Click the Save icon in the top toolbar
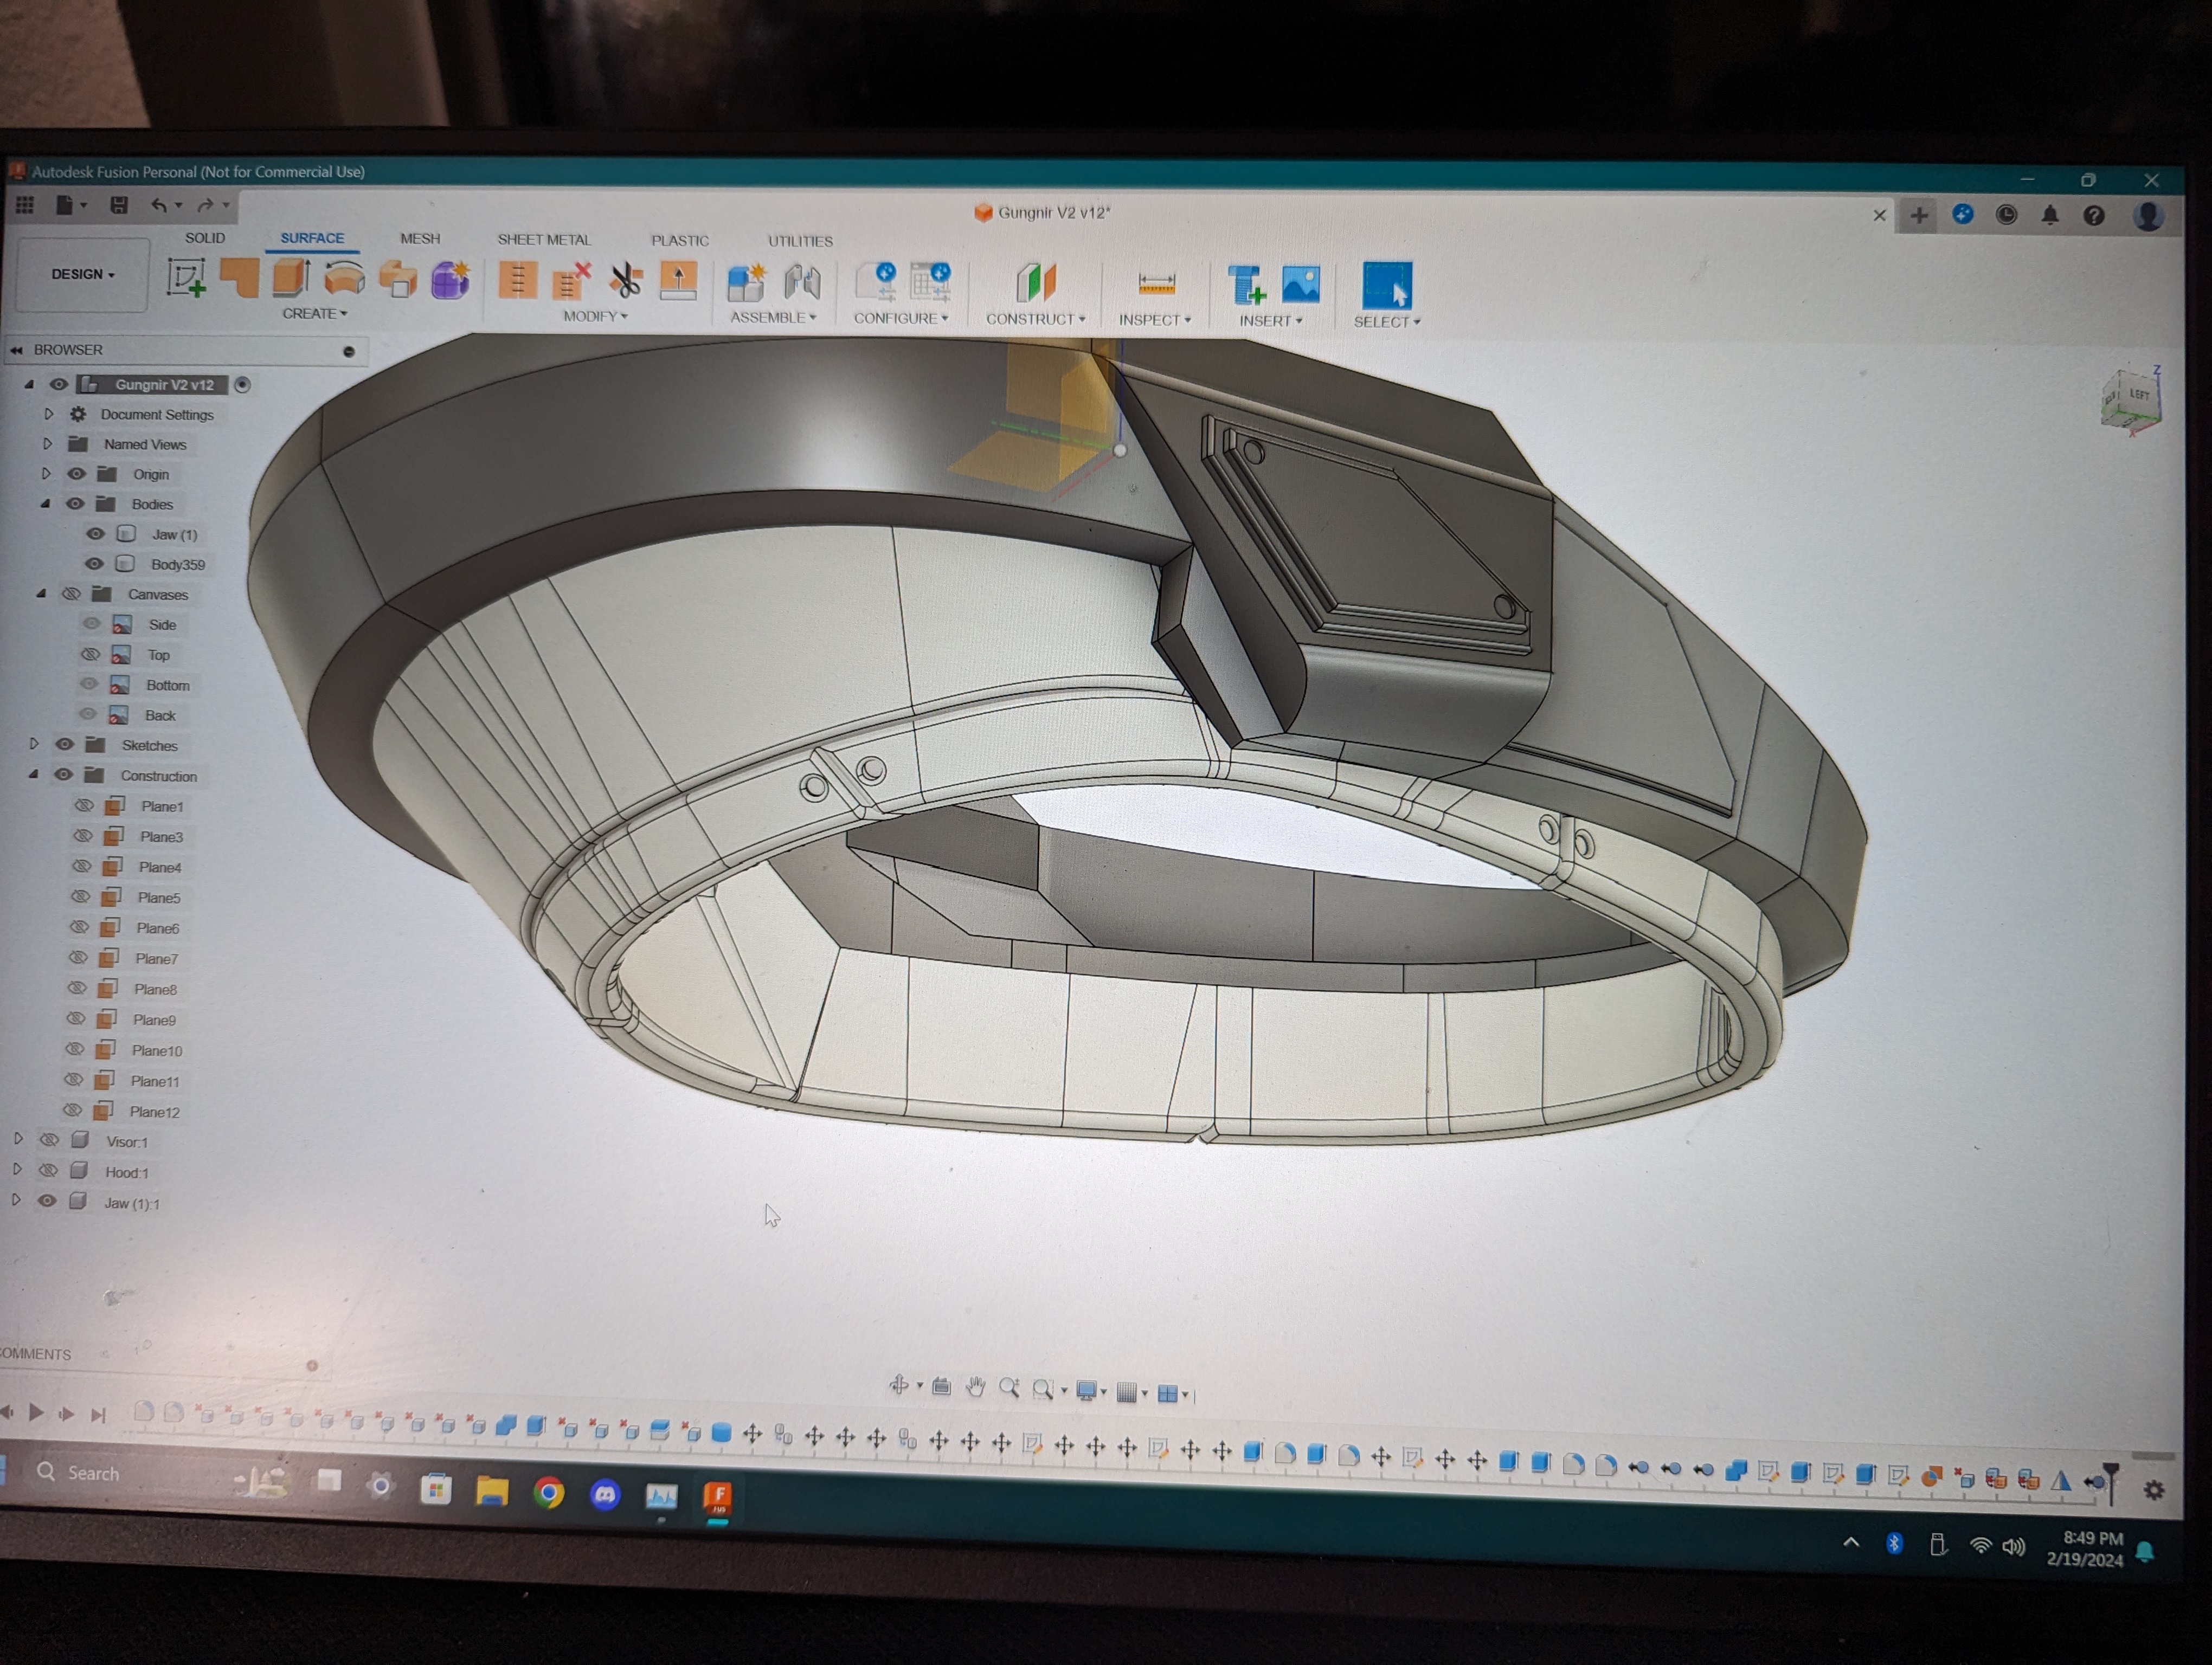This screenshot has width=2212, height=1665. click(119, 205)
